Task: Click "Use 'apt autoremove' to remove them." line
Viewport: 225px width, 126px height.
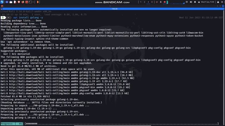Action: pyautogui.click(x=26, y=42)
